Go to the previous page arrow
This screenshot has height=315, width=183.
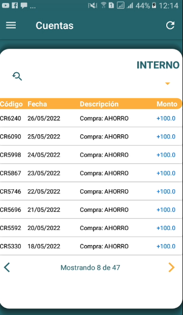(x=7, y=268)
